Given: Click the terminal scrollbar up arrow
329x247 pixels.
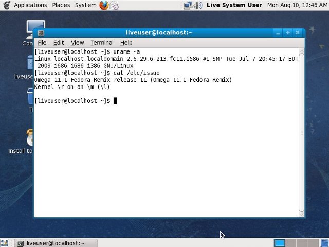Looking at the screenshot, I should pyautogui.click(x=302, y=51).
